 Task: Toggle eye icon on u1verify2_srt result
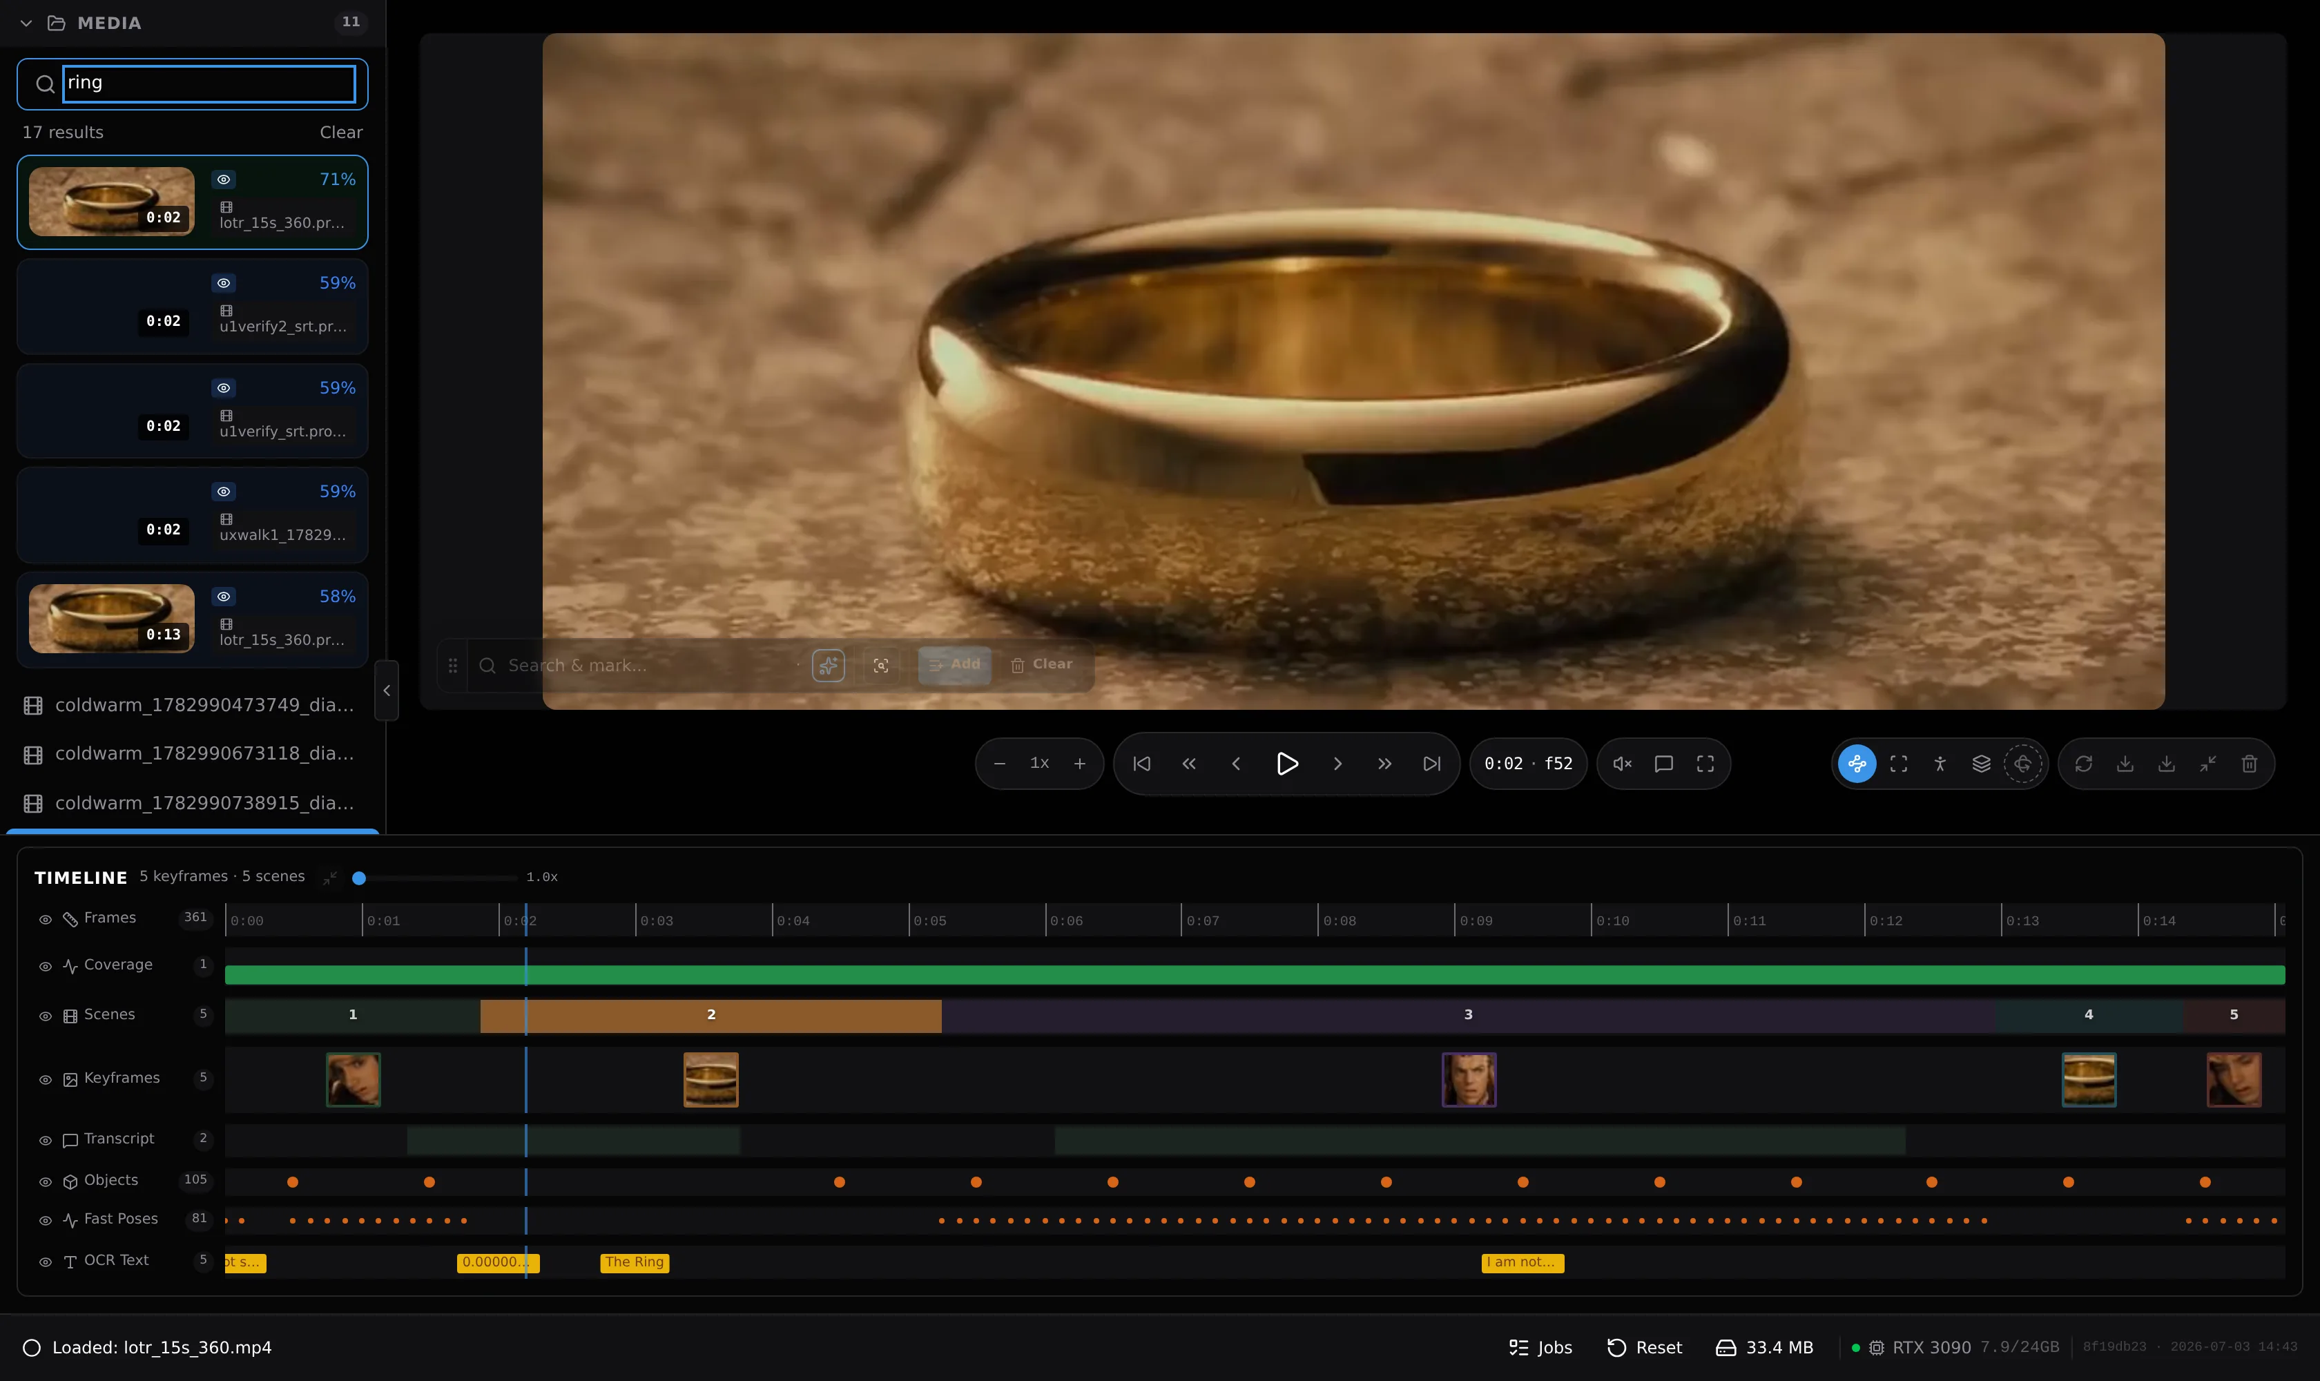click(x=223, y=283)
